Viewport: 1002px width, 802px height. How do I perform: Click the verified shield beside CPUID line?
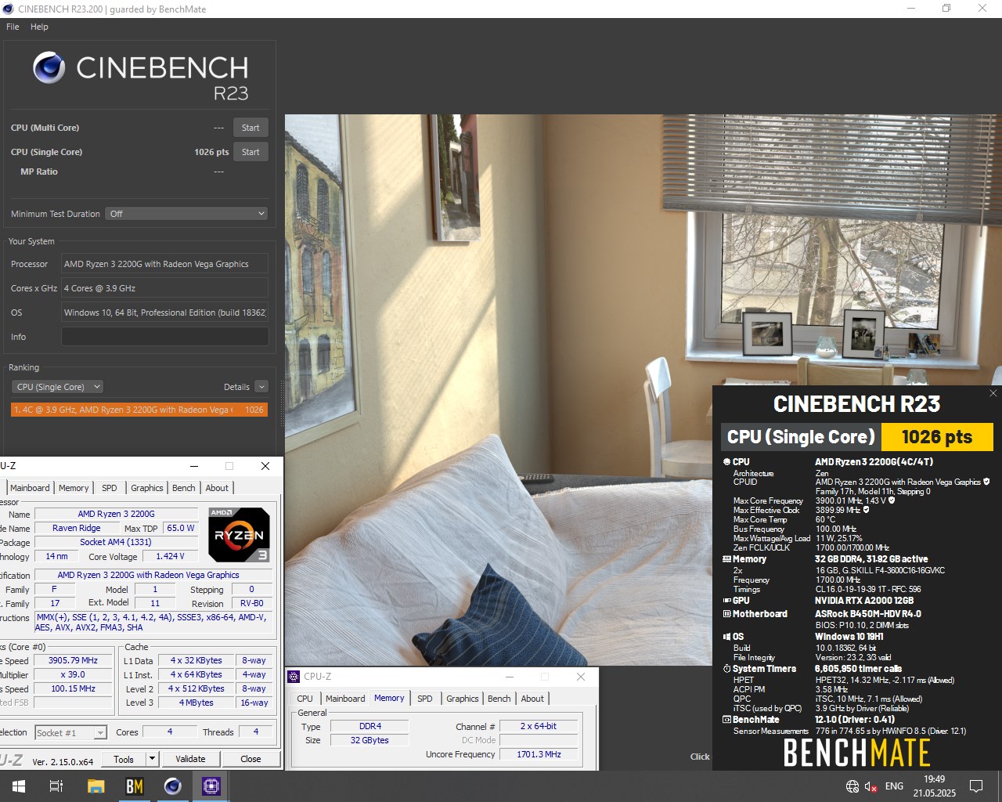986,482
